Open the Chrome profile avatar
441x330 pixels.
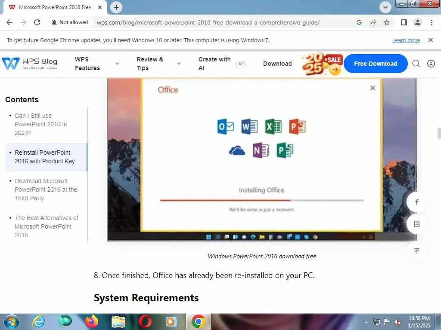point(418,22)
